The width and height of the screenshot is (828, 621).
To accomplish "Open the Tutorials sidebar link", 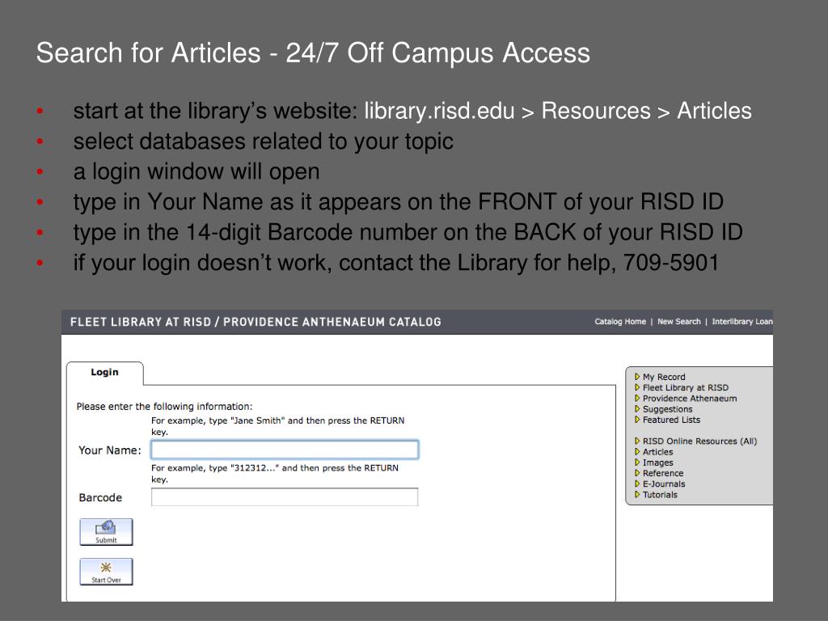I will 660,495.
